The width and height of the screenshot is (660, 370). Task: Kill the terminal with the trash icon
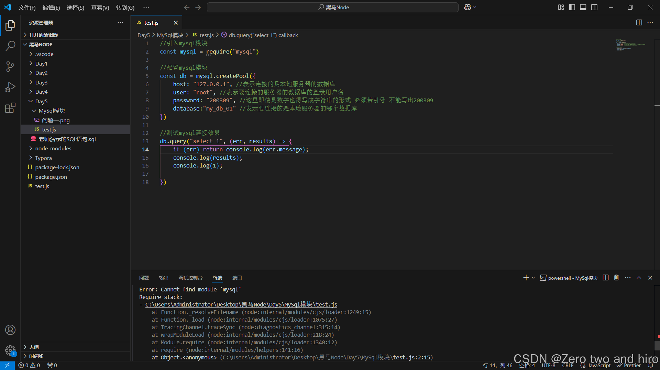pyautogui.click(x=616, y=278)
